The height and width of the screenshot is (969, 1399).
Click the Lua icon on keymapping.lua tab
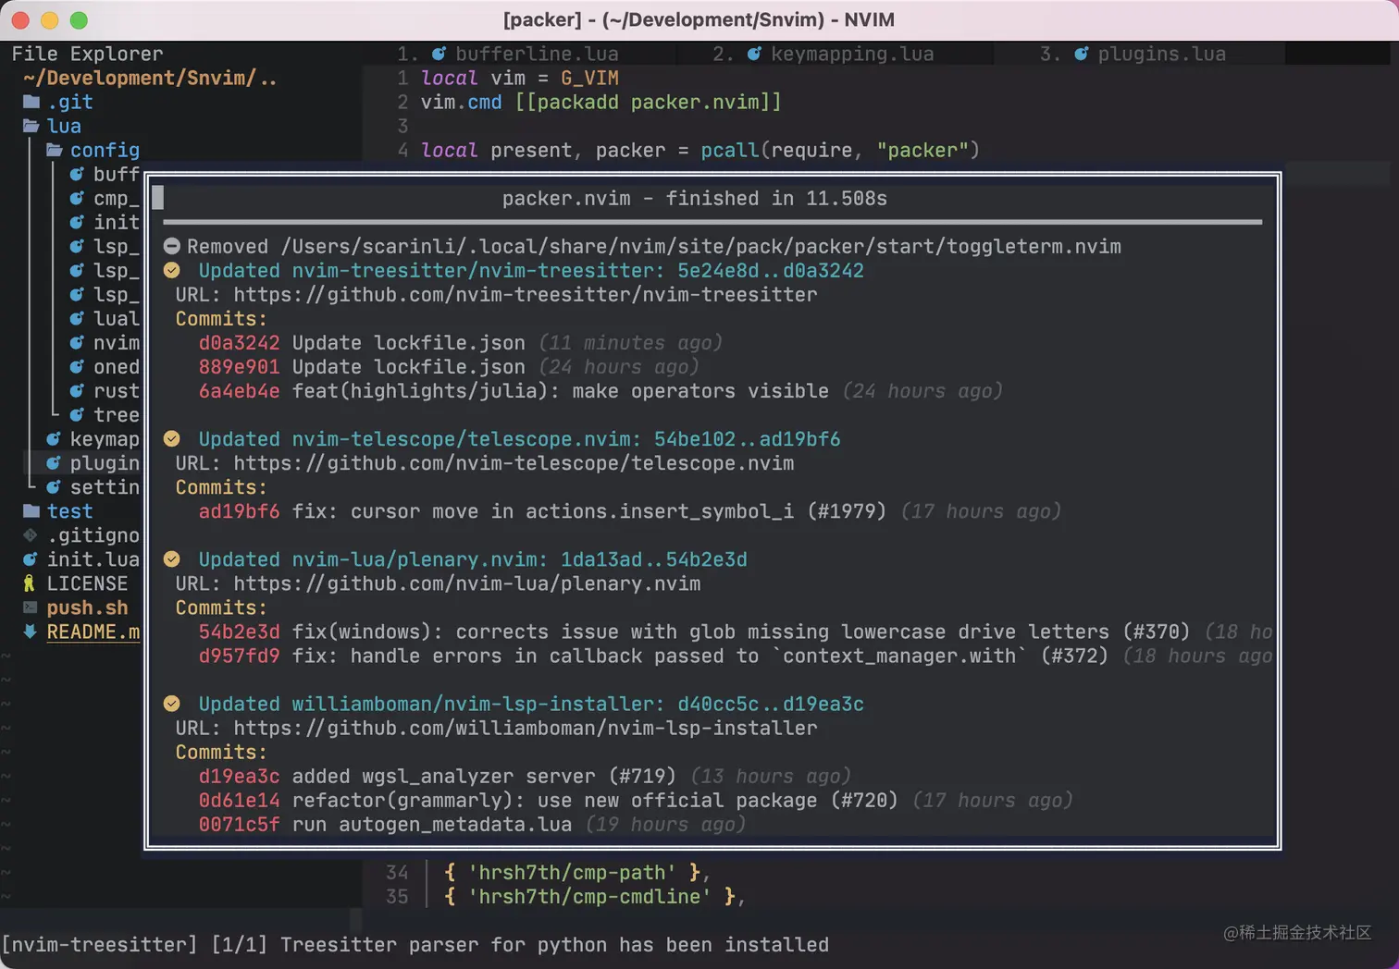[754, 54]
